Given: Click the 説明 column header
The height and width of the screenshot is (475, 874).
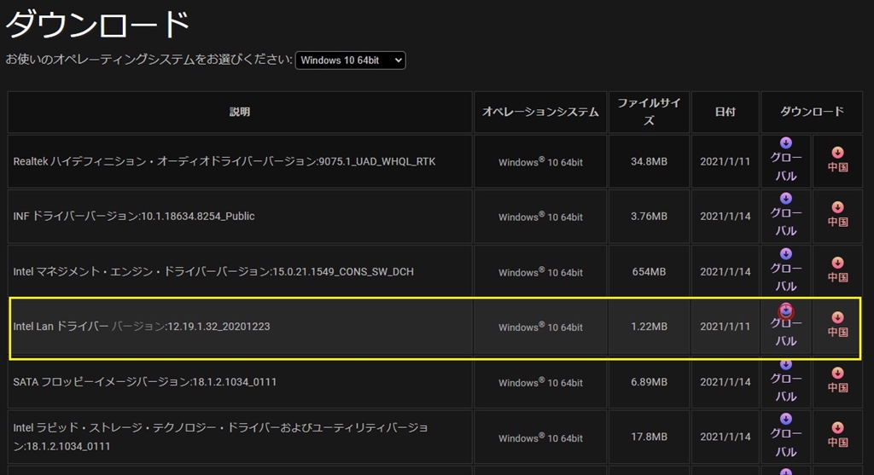Looking at the screenshot, I should click(240, 112).
